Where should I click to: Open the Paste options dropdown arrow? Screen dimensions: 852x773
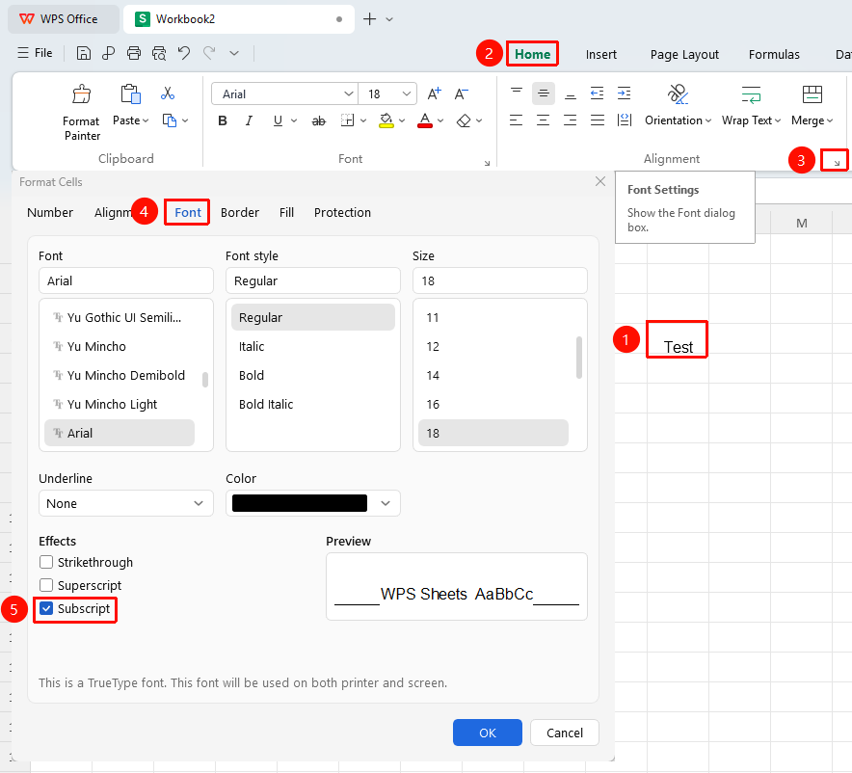(146, 120)
